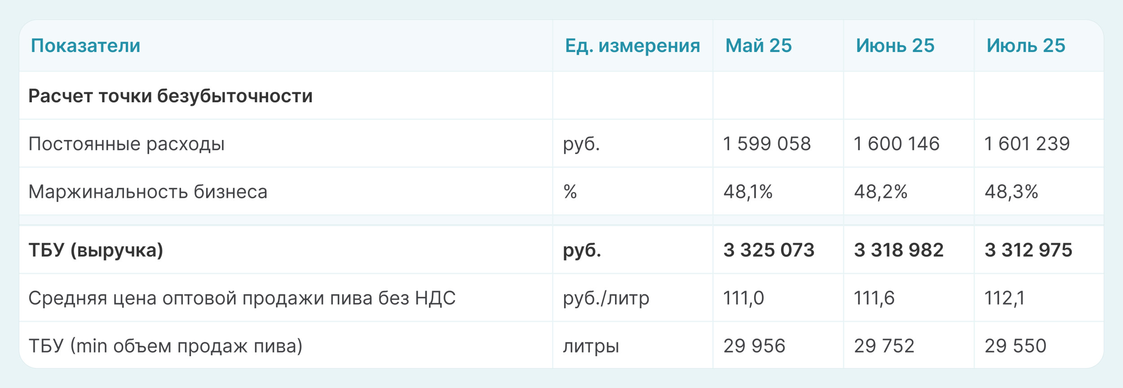Select the Ед. измерения column header

coord(632,46)
